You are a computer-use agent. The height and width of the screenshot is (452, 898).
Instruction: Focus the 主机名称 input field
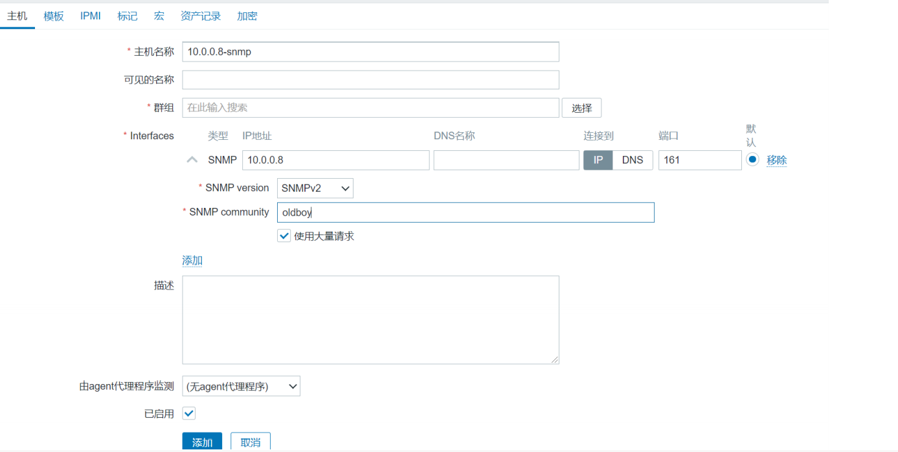(x=370, y=52)
